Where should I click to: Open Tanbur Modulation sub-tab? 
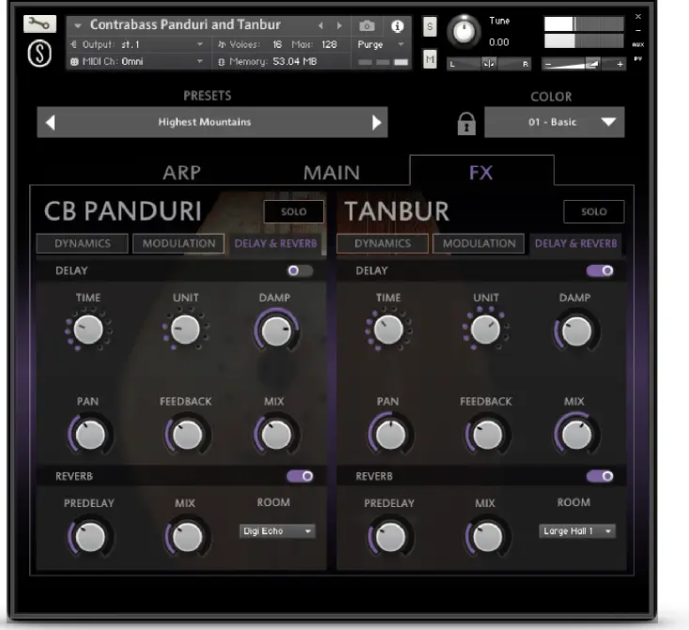click(478, 244)
